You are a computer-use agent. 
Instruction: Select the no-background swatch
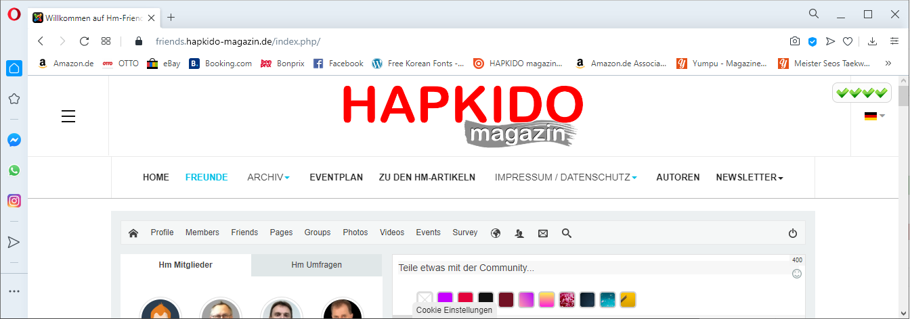coord(425,299)
